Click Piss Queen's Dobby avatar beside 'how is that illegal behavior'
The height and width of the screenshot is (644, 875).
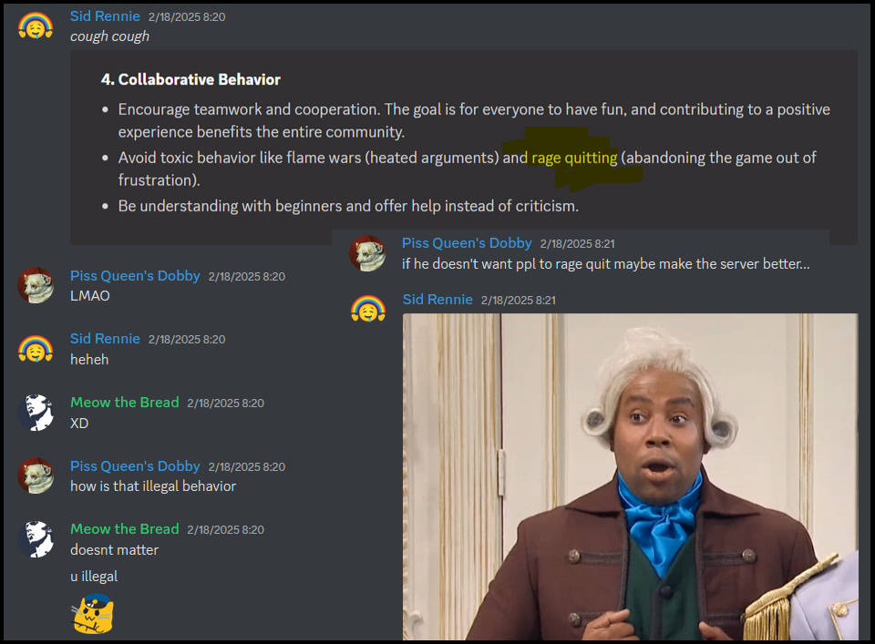point(36,475)
